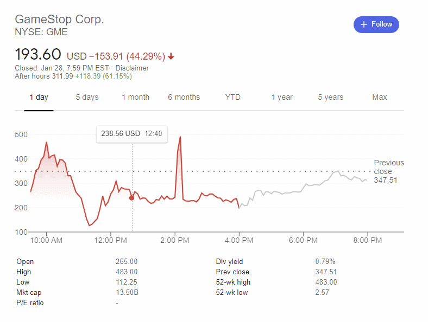Click the GameStop Corp. title
This screenshot has height=322, width=428.
pos(59,20)
